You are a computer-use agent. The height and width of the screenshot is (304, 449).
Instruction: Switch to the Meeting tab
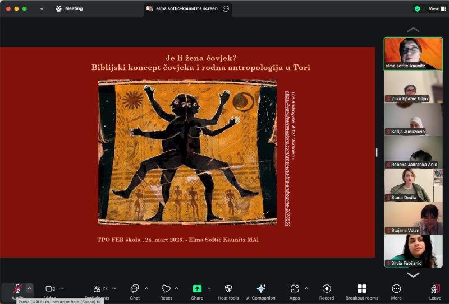coord(70,8)
